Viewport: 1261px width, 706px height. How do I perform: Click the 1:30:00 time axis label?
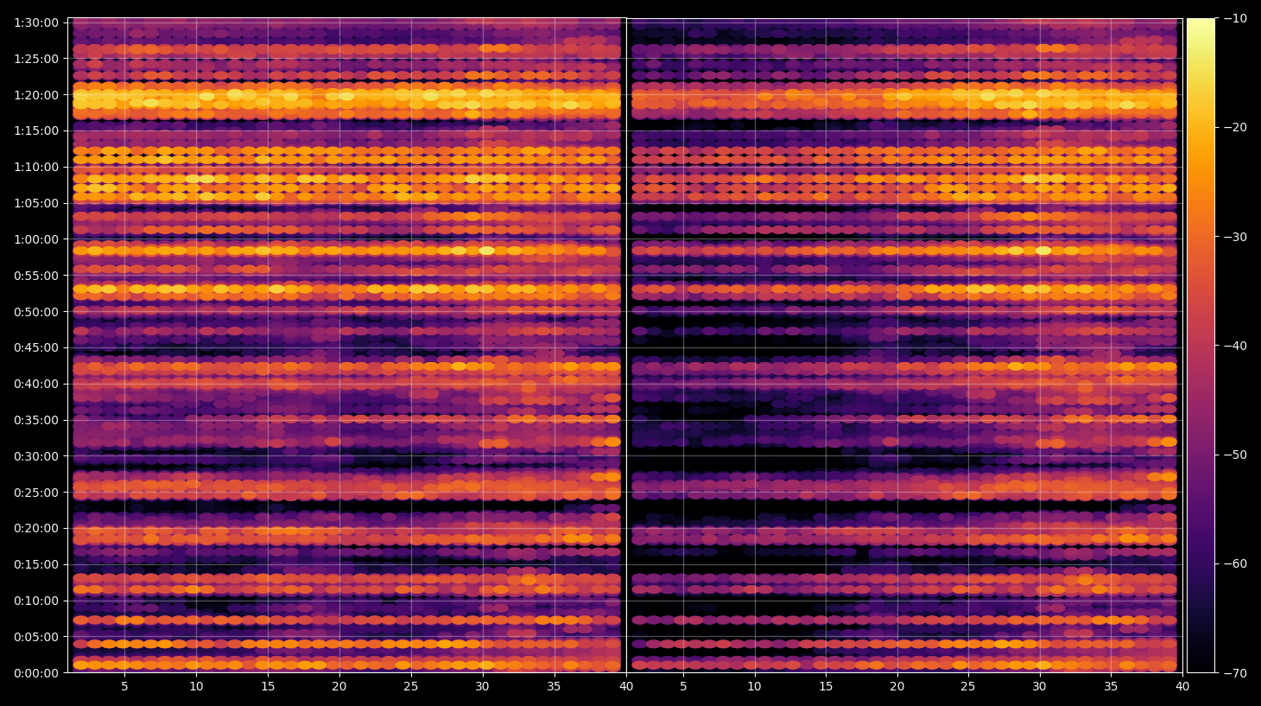(36, 22)
